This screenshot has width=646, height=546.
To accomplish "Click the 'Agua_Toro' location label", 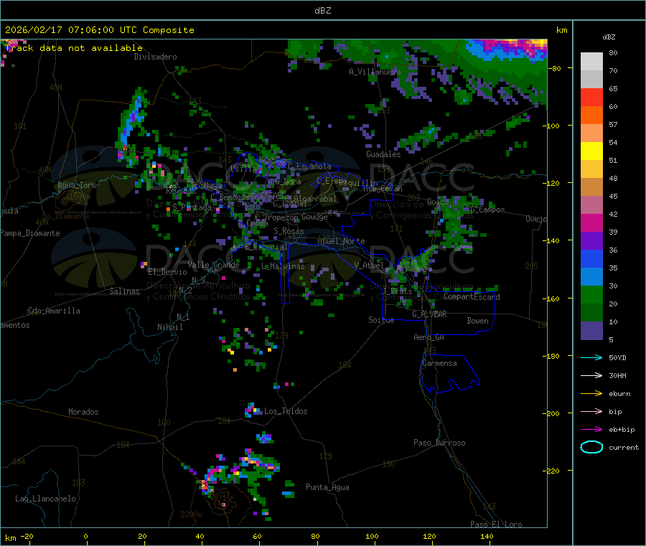I will (x=77, y=185).
